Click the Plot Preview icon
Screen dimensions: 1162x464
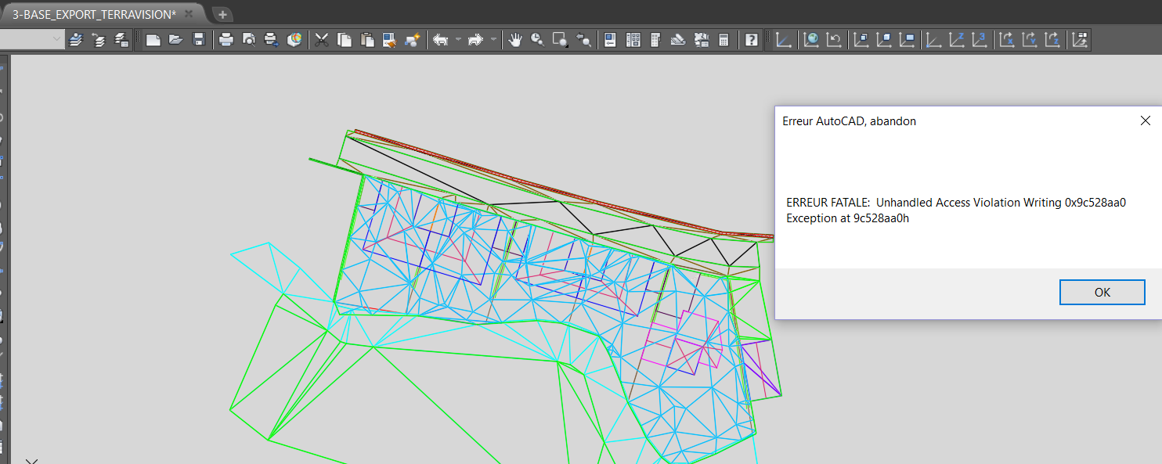(x=249, y=40)
